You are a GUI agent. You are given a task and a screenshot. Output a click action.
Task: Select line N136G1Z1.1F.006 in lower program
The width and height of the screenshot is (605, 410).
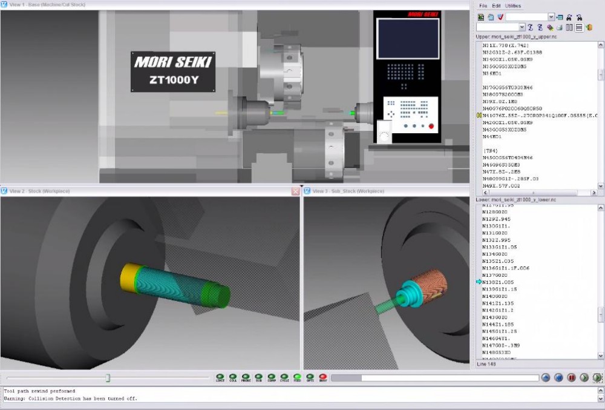pyautogui.click(x=506, y=268)
